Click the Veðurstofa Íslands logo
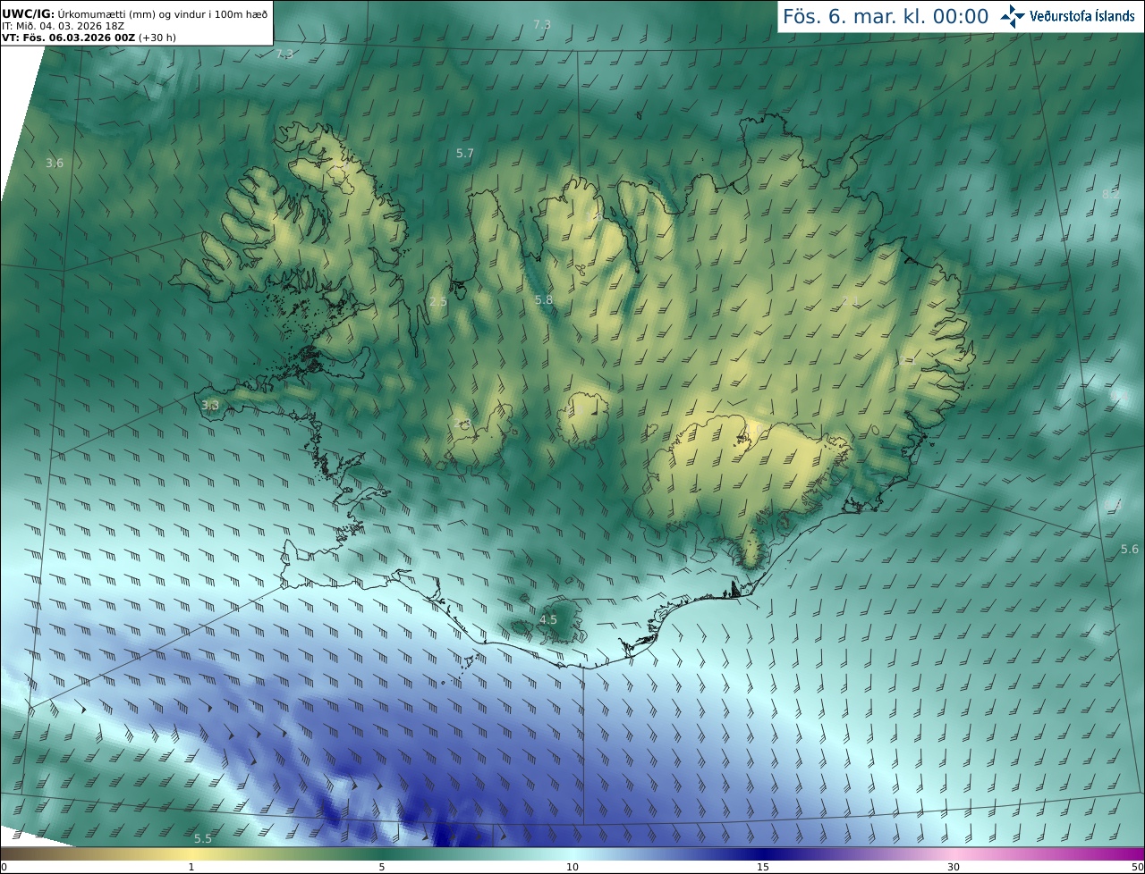1145x874 pixels. pos(1068,16)
